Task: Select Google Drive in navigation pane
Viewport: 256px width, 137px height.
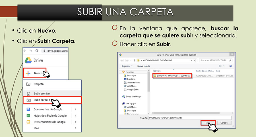Action: 131,90
